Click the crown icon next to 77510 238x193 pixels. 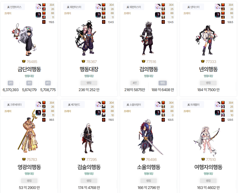(x=203, y=159)
